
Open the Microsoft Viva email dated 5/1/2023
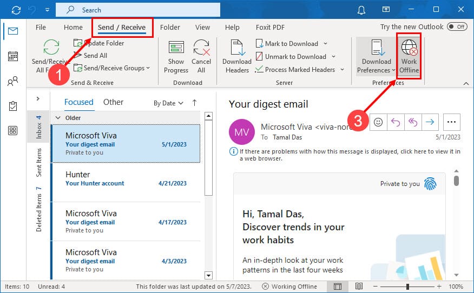pyautogui.click(x=126, y=143)
